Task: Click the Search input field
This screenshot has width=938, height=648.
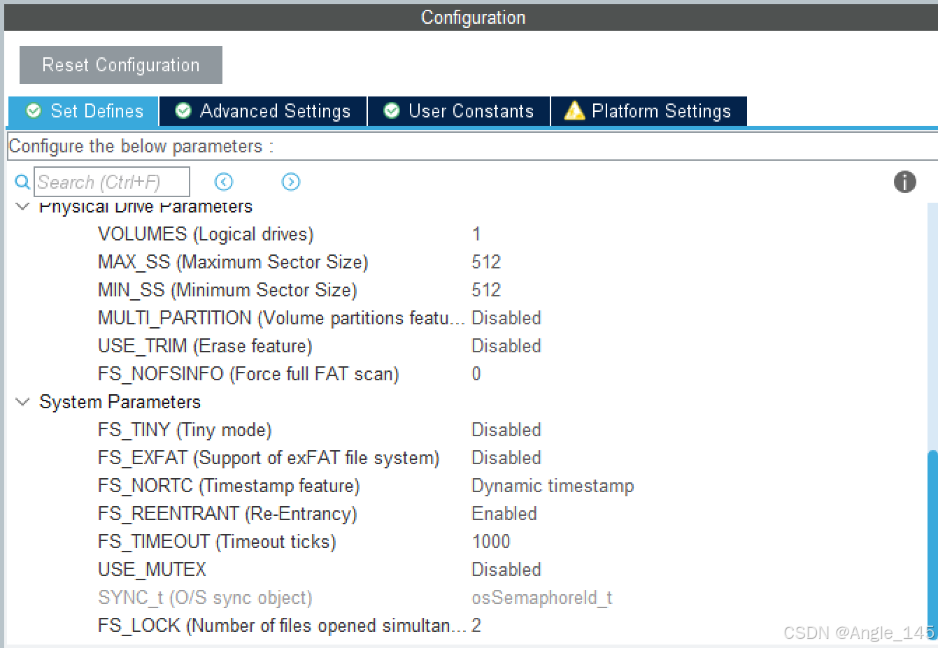Action: [112, 182]
